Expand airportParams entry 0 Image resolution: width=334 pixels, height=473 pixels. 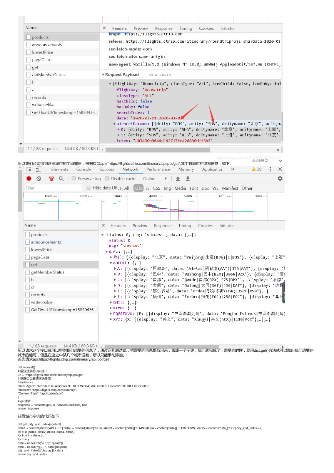(x=119, y=129)
